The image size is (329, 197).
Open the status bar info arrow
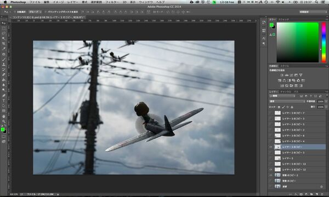[x=58, y=194]
